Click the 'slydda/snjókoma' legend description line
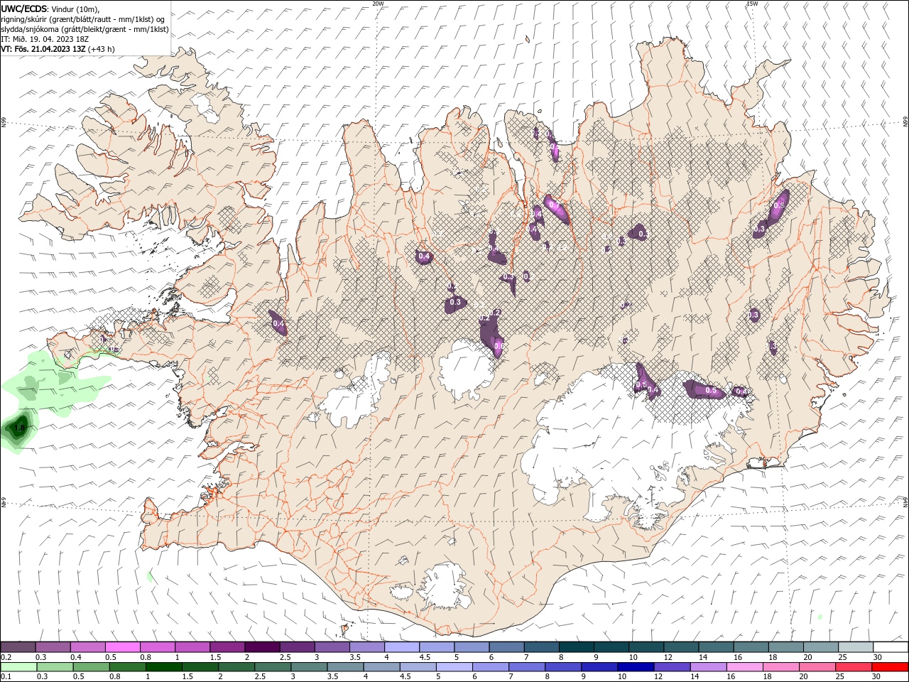 tap(85, 28)
